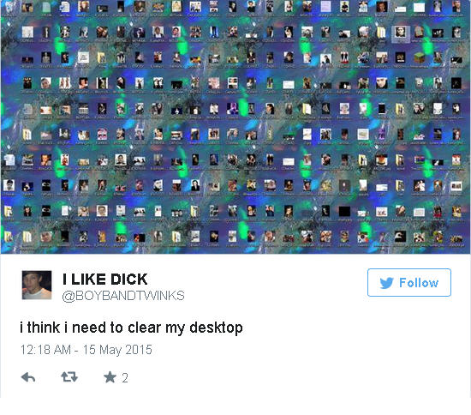Open the attached cluttered desktop wallpaper image

[235, 127]
